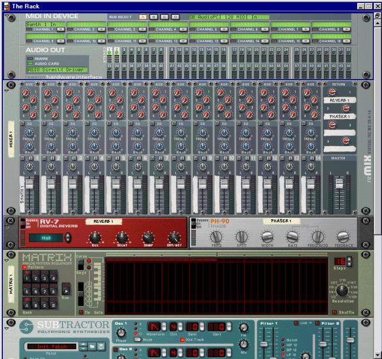The width and height of the screenshot is (382, 359).
Task: Open the Channel 4 device dropdown
Action: click(183, 29)
